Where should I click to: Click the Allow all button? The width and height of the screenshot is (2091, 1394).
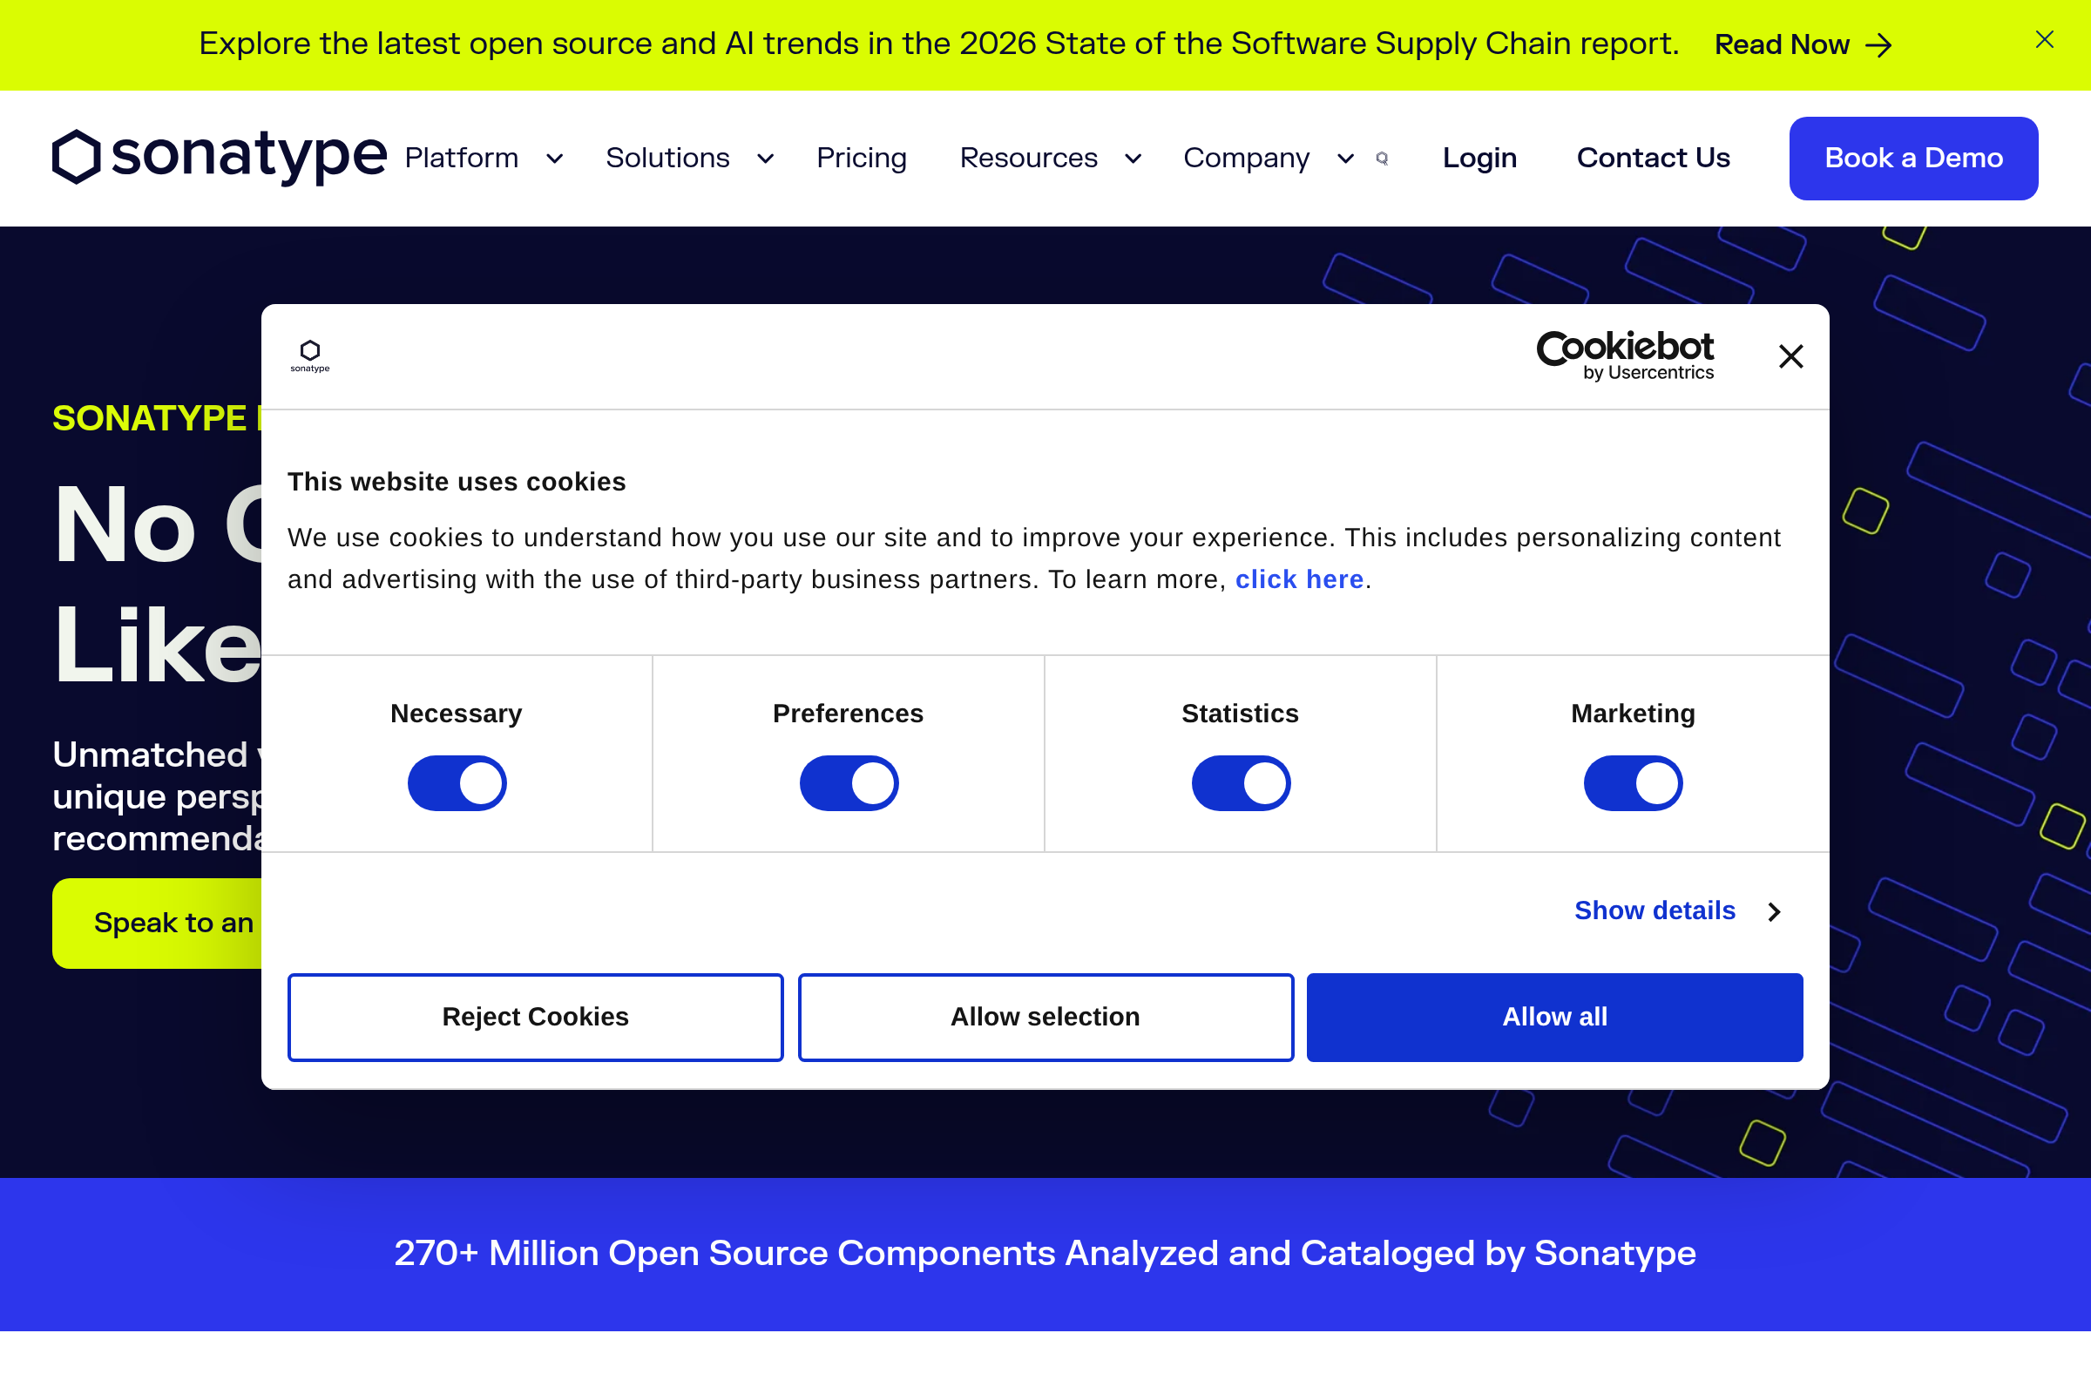point(1553,1016)
